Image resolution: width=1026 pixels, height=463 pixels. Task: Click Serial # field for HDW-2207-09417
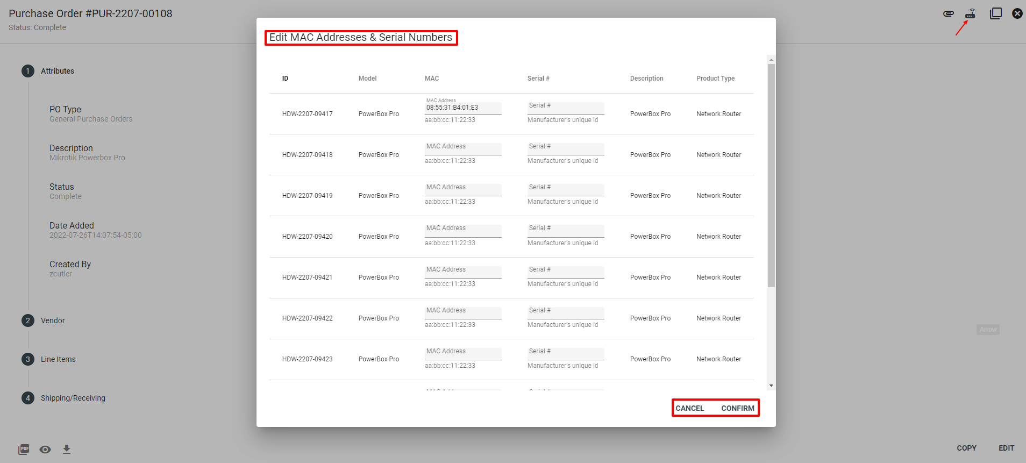coord(566,108)
